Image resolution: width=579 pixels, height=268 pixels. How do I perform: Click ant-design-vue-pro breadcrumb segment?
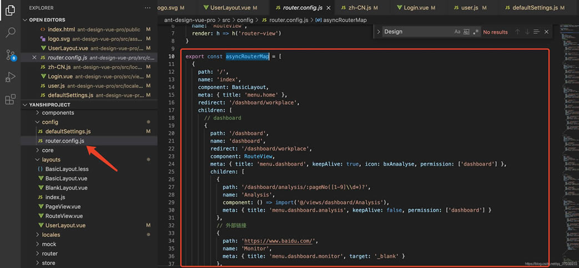189,20
